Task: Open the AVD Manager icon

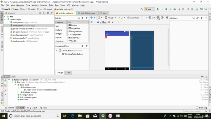Action: 192,9
